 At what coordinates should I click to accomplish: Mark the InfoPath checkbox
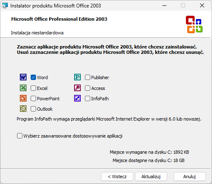pos(87,99)
